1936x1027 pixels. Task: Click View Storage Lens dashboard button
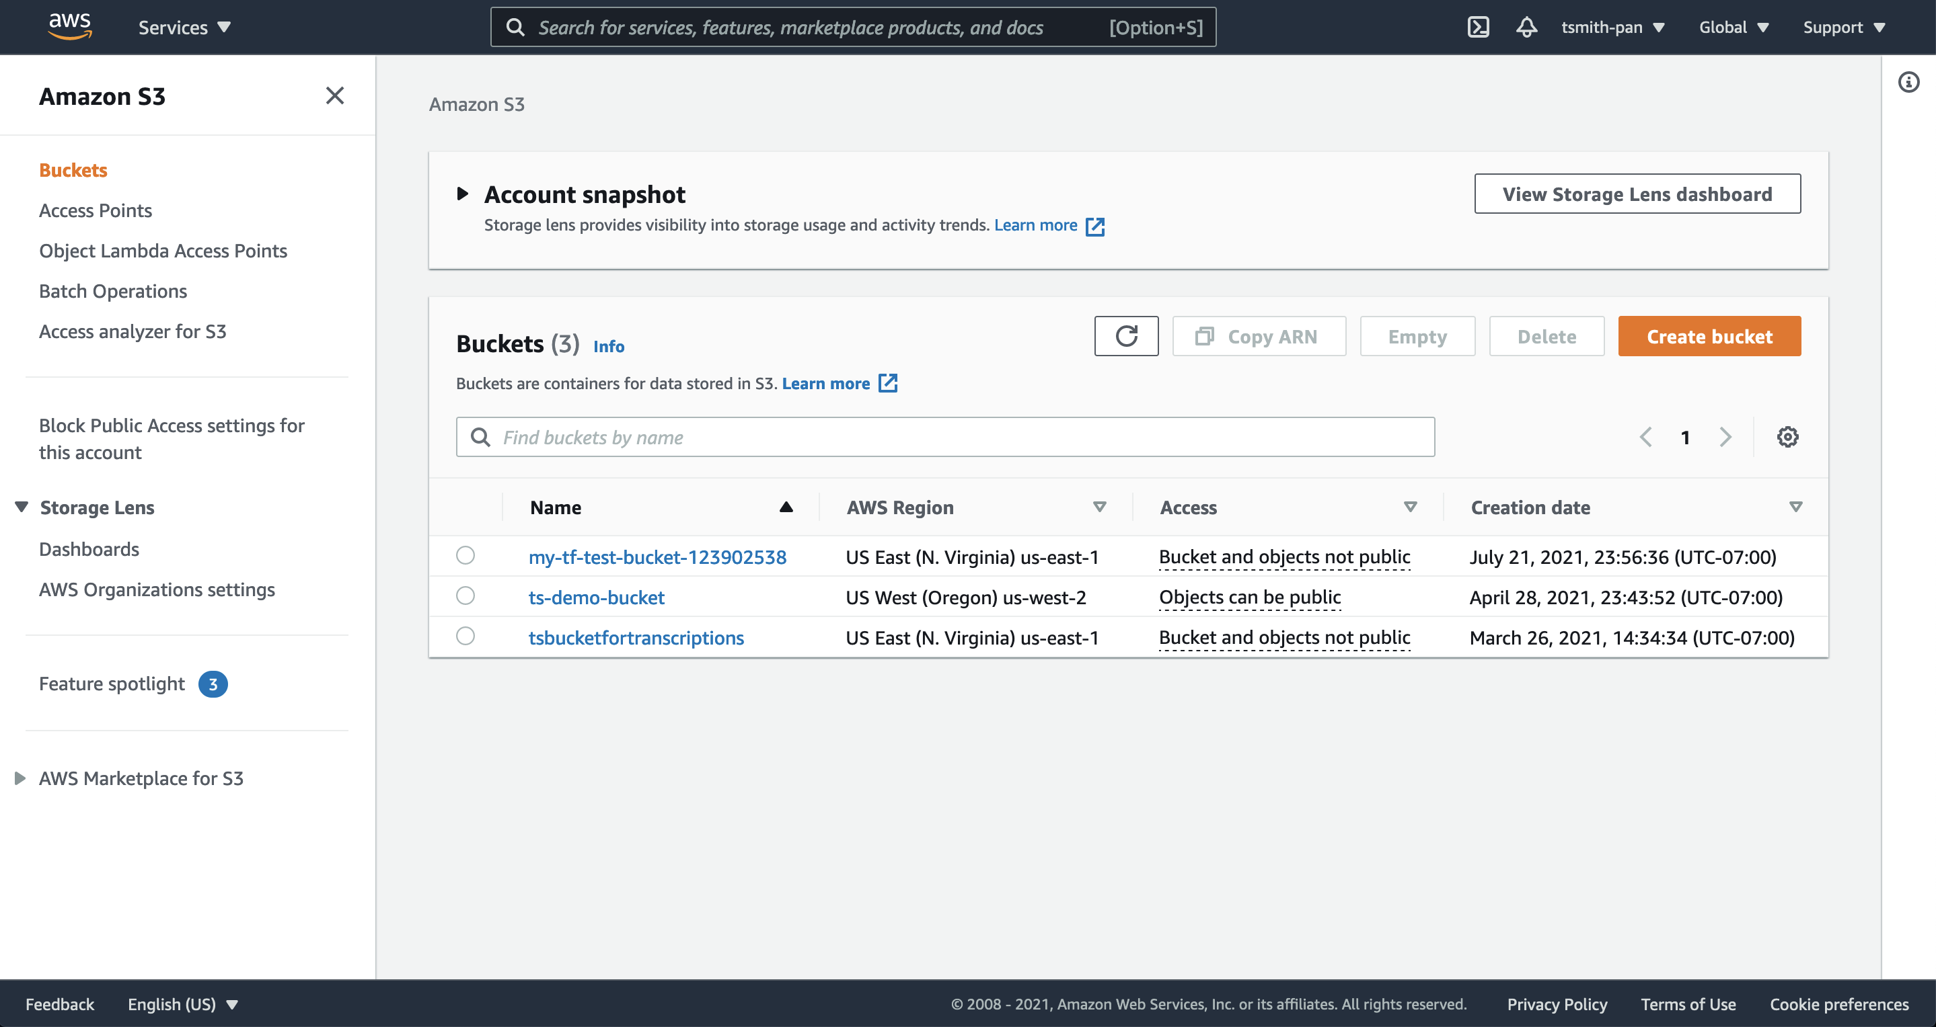[x=1637, y=194]
